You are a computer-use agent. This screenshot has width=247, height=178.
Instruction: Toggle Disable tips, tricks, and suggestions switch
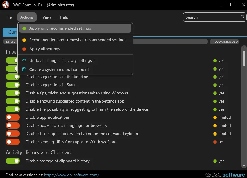(13, 93)
